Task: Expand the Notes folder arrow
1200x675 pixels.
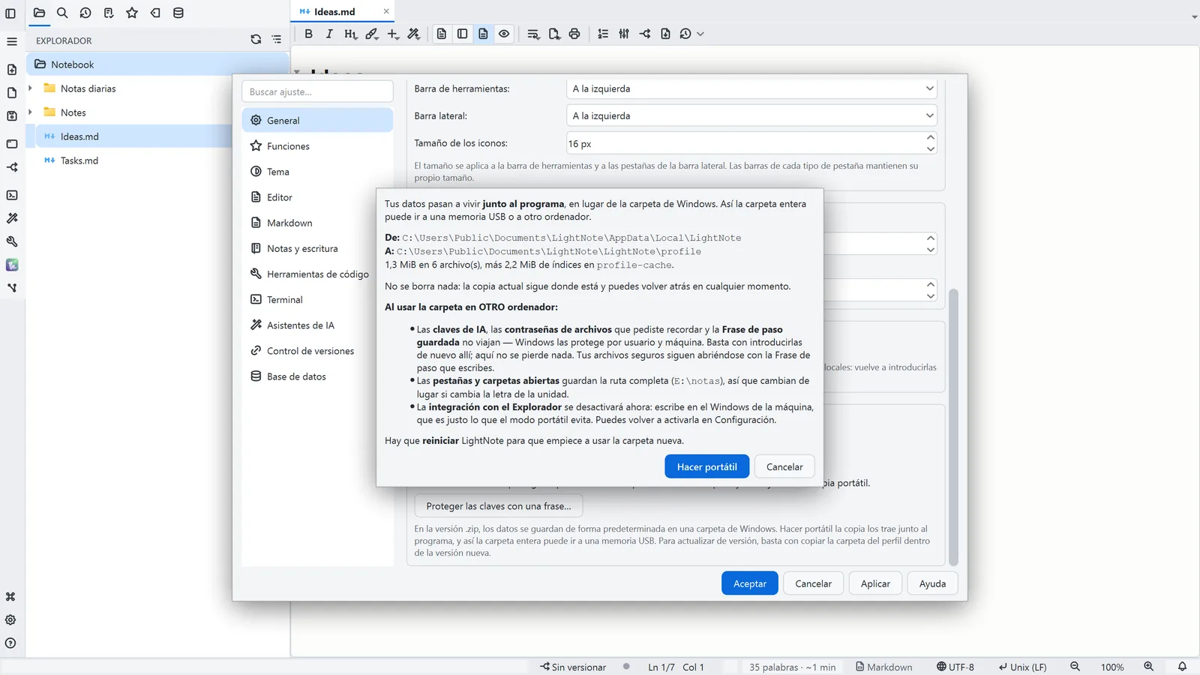Action: (30, 112)
